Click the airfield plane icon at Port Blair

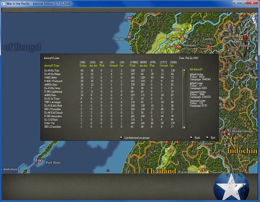tap(43, 159)
